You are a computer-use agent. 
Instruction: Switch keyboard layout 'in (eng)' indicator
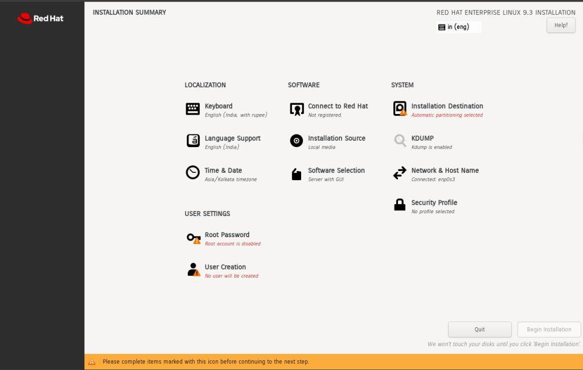458,27
